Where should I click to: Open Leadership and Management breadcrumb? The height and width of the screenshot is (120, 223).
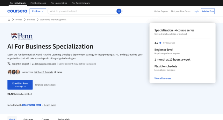[x=53, y=20]
